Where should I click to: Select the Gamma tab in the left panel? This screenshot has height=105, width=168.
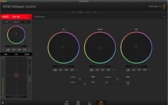coord(16,22)
